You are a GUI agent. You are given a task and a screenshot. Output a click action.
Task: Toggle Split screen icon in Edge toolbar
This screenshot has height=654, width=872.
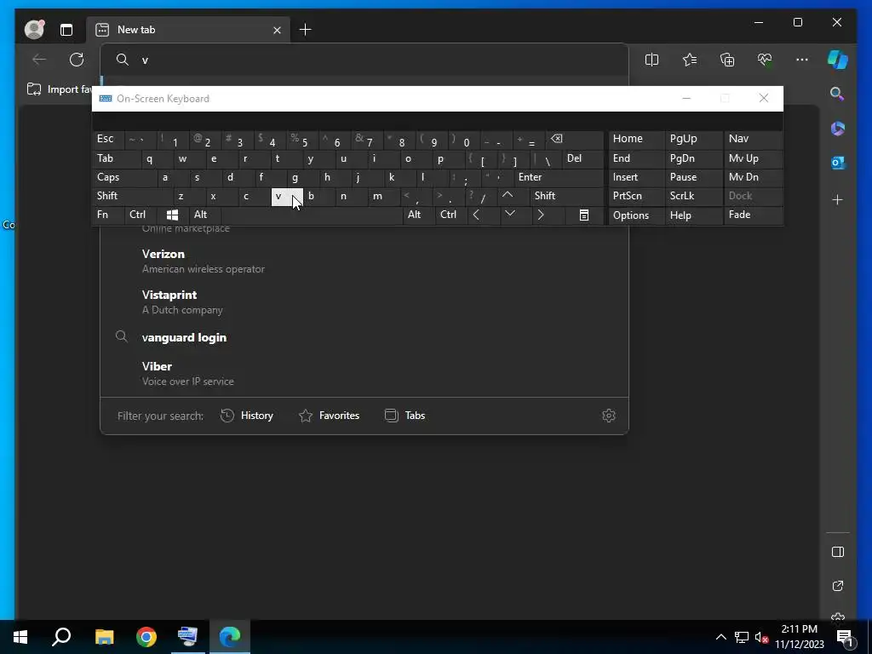tap(651, 60)
